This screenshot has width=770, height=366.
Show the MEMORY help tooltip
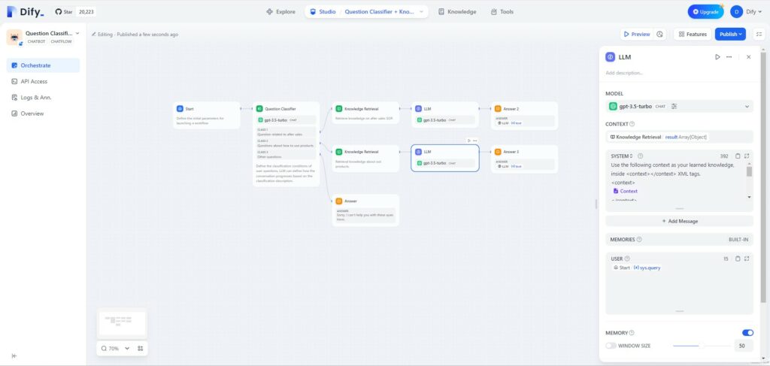tap(632, 333)
